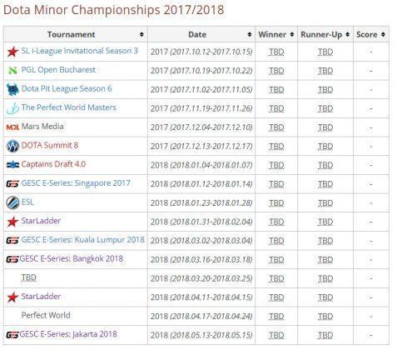Click the GESC Singapore 2017 logo icon
The height and width of the screenshot is (350, 397).
click(x=12, y=183)
